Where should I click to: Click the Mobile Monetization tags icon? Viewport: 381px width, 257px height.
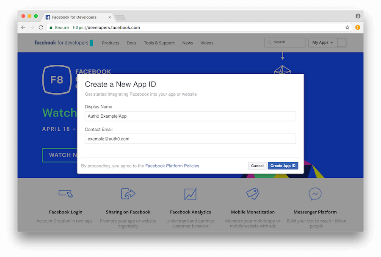tap(252, 194)
